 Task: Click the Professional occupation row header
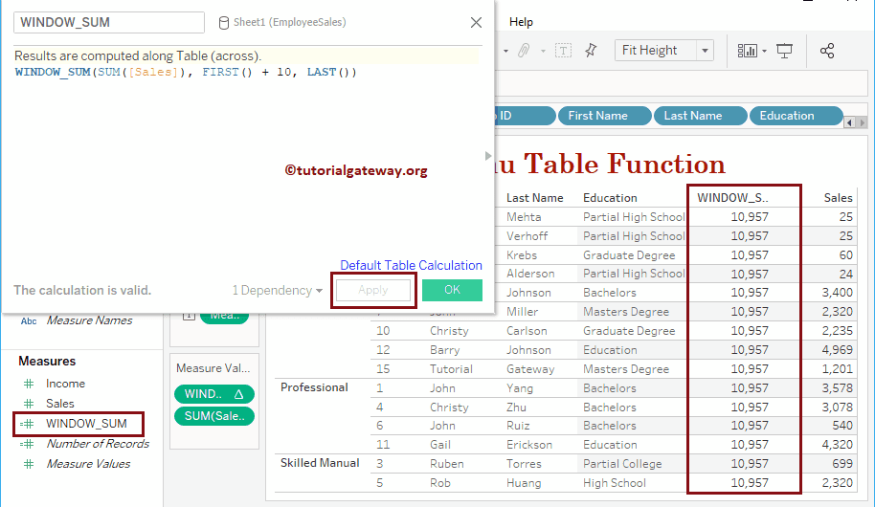click(x=314, y=387)
